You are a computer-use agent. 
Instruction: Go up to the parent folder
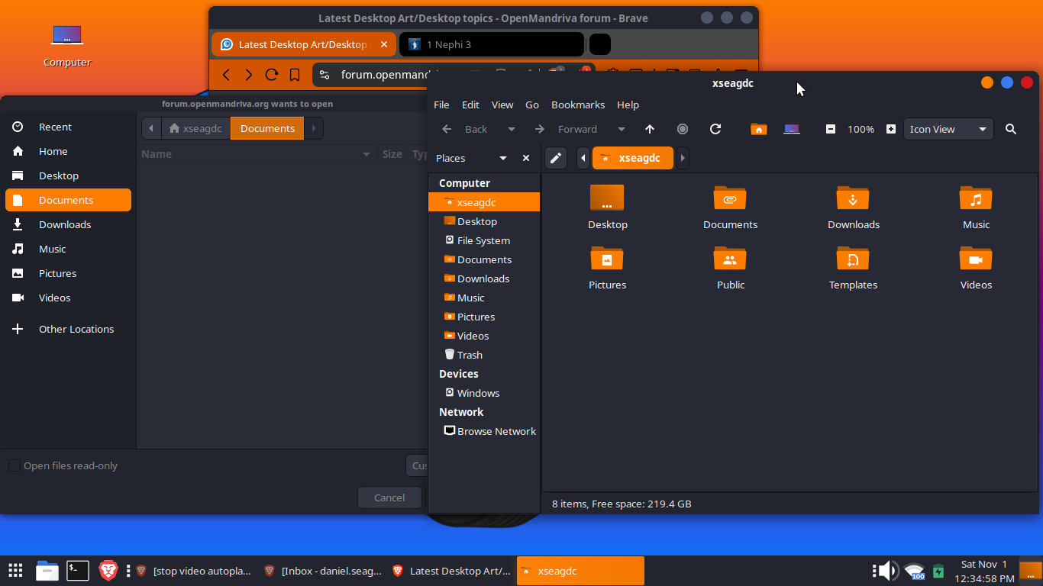(650, 129)
